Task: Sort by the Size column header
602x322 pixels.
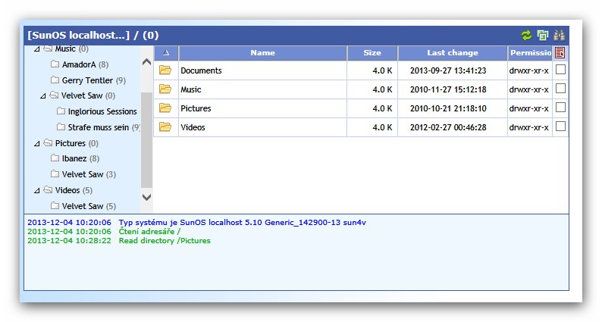Action: pos(372,53)
